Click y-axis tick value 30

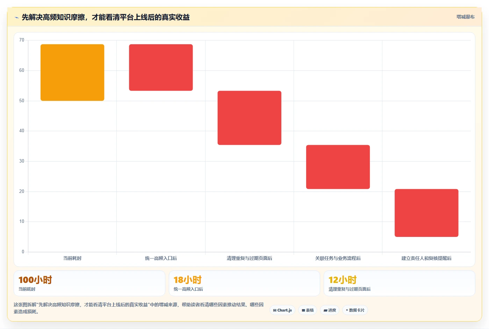pos(22,161)
